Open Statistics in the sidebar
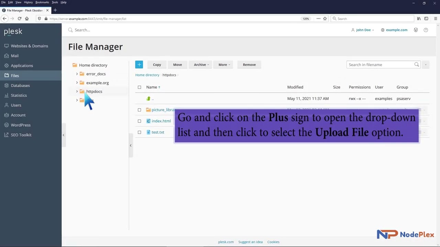This screenshot has height=247, width=440. pyautogui.click(x=19, y=95)
